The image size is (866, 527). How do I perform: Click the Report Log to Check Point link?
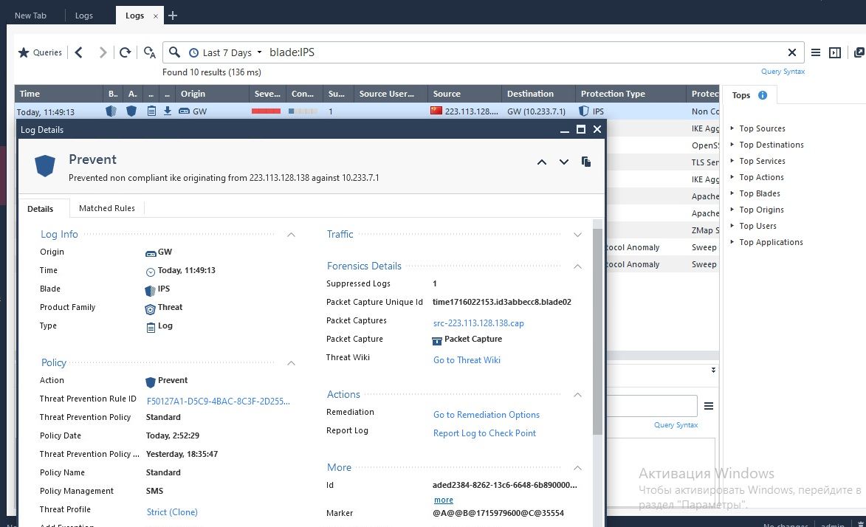[484, 433]
